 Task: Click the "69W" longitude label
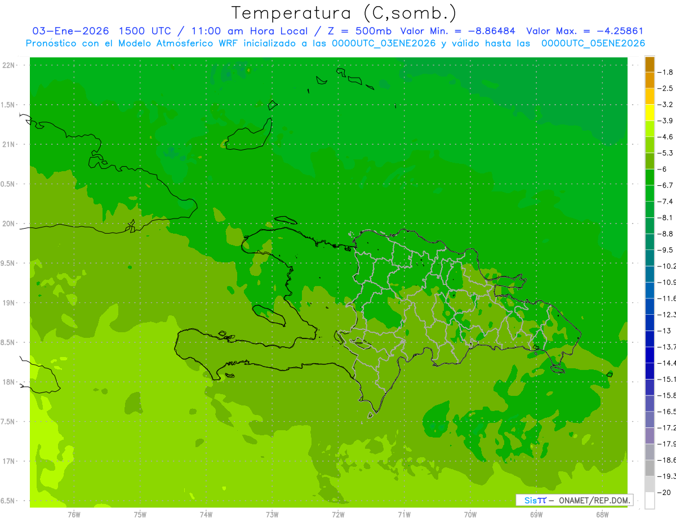(536, 515)
